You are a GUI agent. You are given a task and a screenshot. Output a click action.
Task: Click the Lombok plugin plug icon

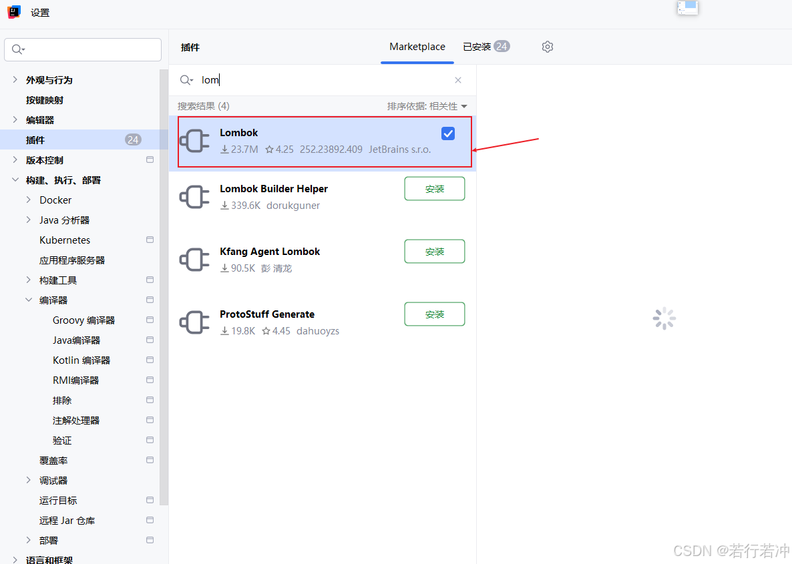(x=194, y=141)
